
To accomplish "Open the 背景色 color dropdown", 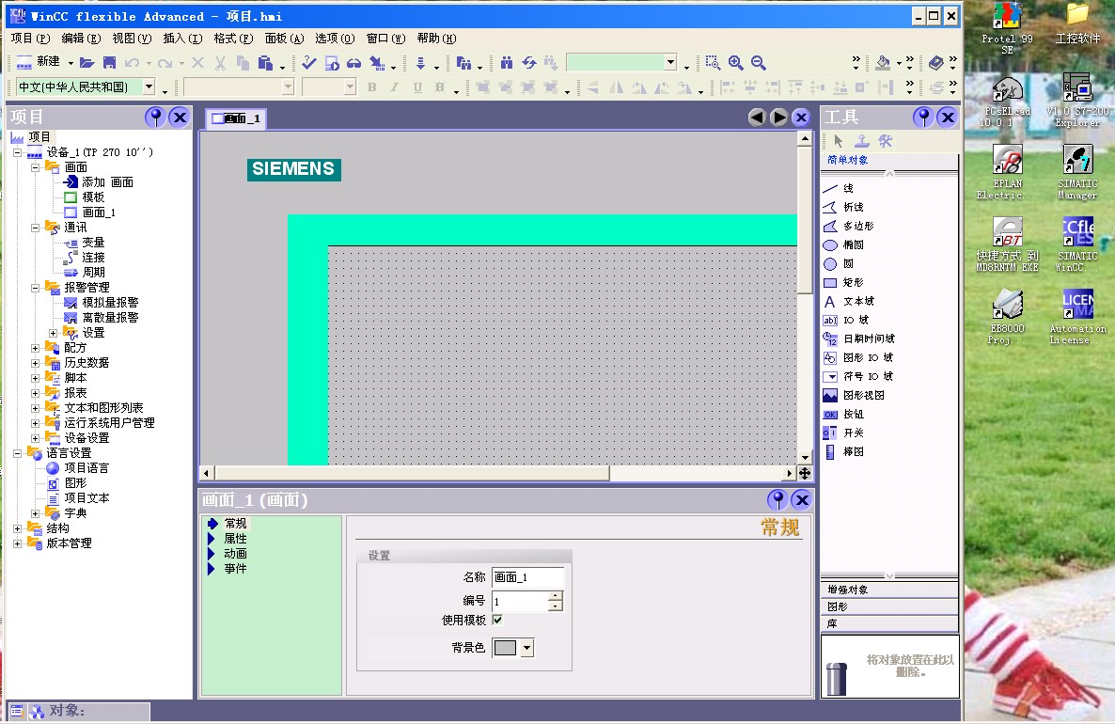I will (526, 648).
